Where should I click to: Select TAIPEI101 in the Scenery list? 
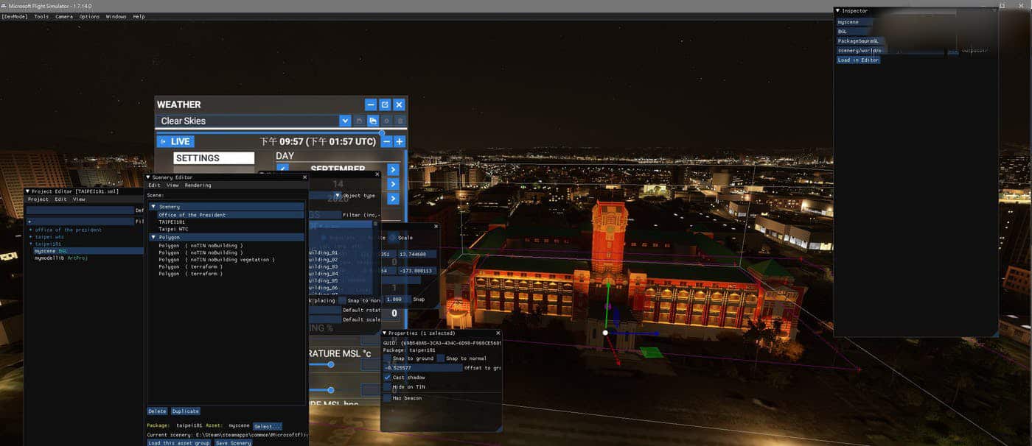[172, 222]
